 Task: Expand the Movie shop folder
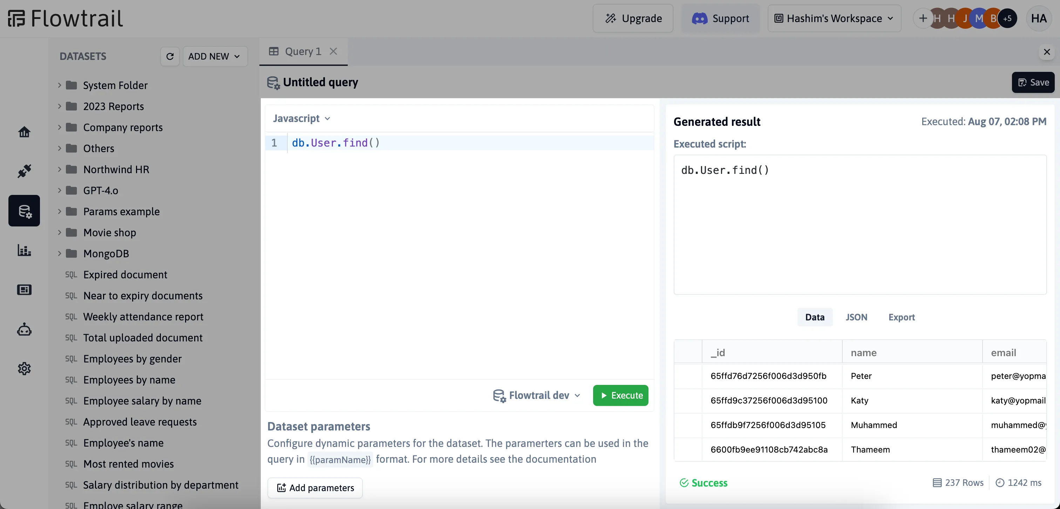coord(59,232)
